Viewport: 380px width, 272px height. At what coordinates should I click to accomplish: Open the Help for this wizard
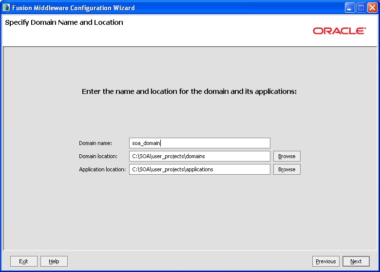coord(54,261)
